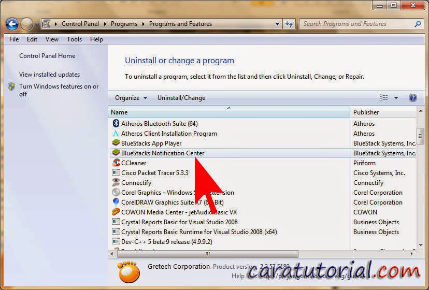This screenshot has height=290, width=429.
Task: Select Cisco Packet Tracer 5.3.3 entry
Action: [x=155, y=173]
